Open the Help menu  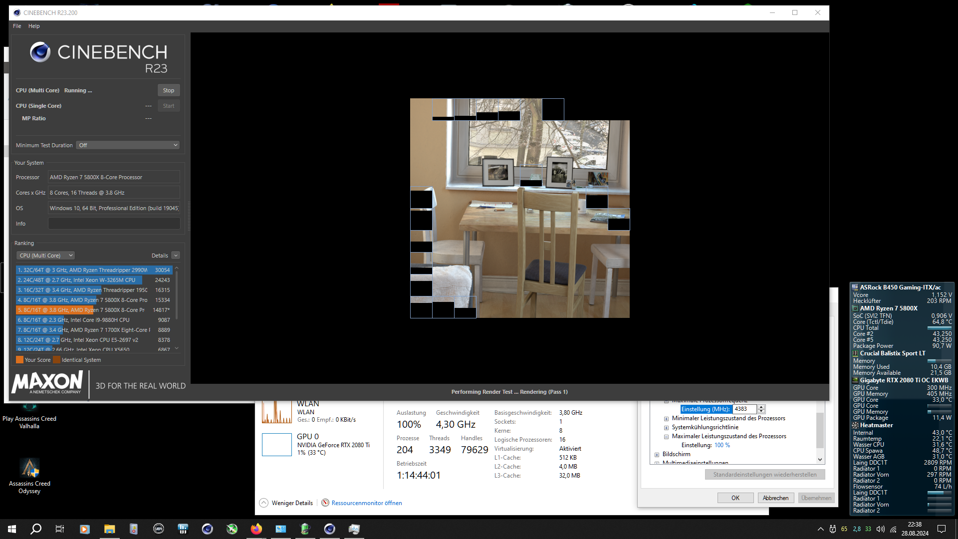coord(34,26)
